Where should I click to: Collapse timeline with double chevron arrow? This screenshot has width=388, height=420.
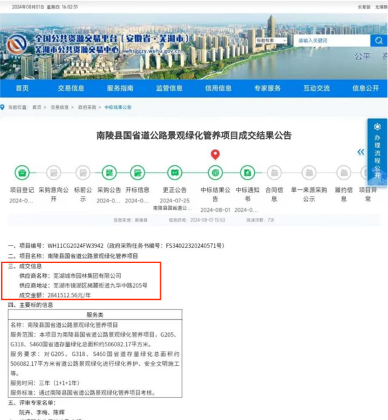point(361,152)
